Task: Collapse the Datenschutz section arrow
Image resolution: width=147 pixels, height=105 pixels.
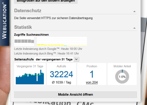Action: [x=134, y=11]
